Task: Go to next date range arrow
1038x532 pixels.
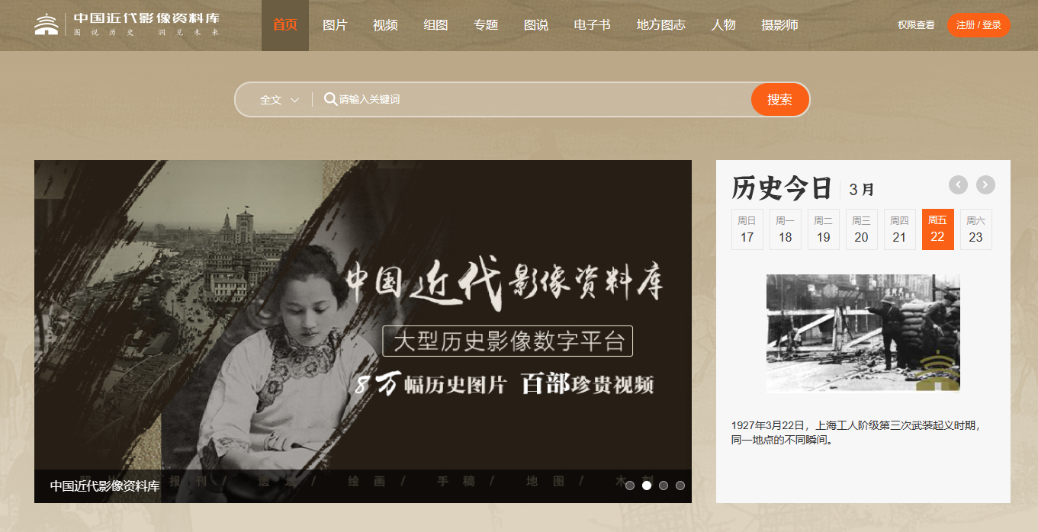Action: 985,184
